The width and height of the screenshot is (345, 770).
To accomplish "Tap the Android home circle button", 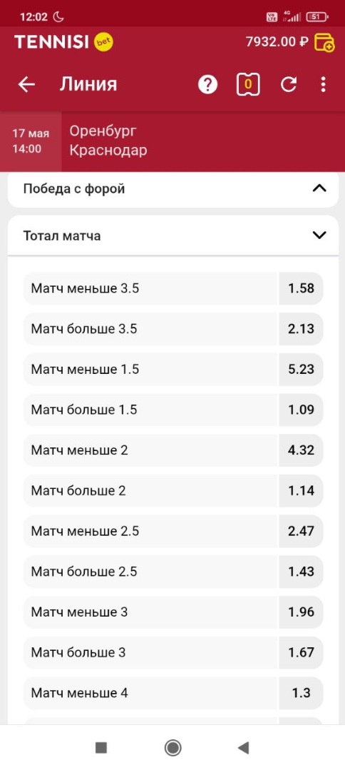I will coord(172,747).
